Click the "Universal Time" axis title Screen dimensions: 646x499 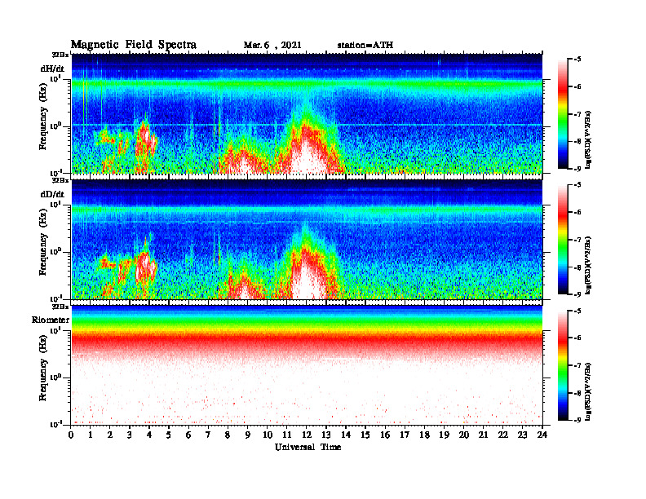tap(308, 447)
